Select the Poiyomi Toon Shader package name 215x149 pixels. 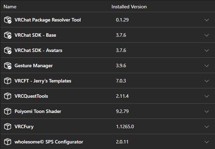coord(38,111)
